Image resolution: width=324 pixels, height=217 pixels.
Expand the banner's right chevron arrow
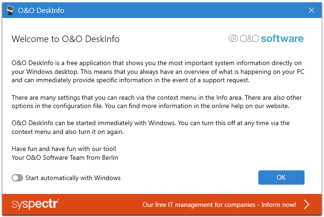tap(306, 205)
